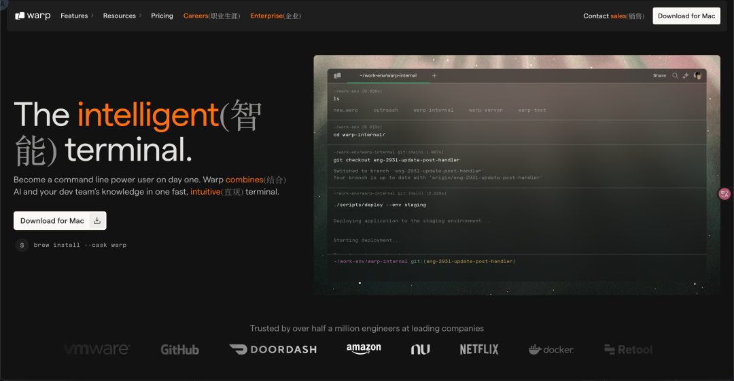Click the search magnifier in terminal header

click(675, 76)
